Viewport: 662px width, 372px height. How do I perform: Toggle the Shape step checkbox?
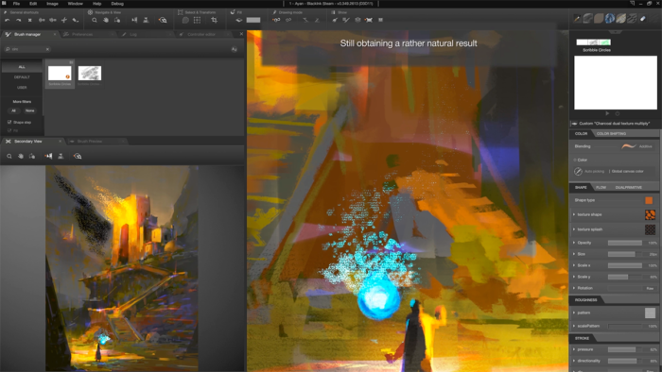(x=9, y=122)
